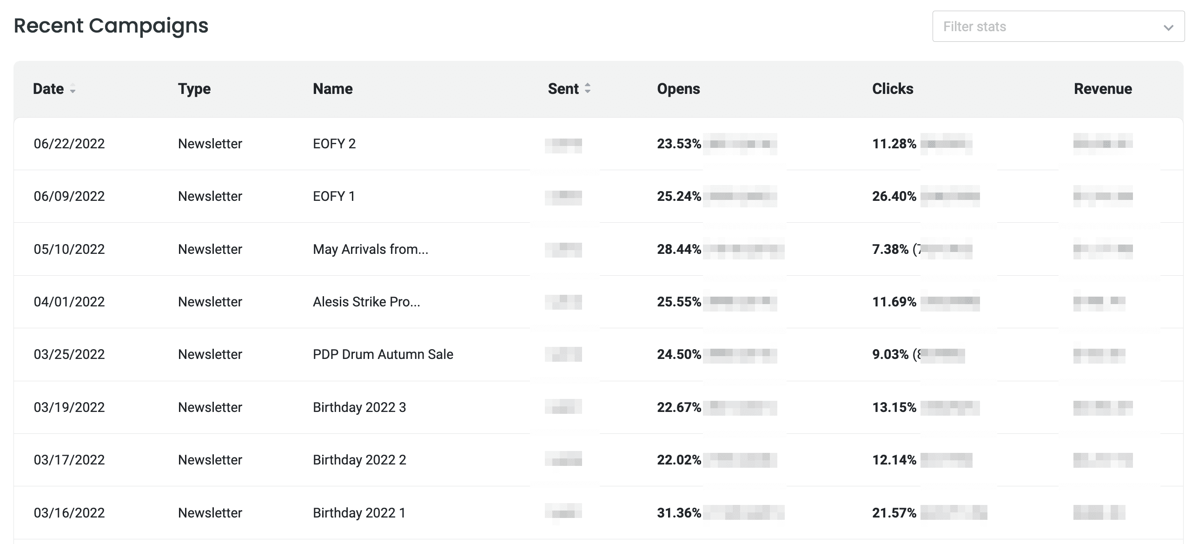The width and height of the screenshot is (1192, 544).
Task: Open the EOFY 1 campaign
Action: (333, 196)
